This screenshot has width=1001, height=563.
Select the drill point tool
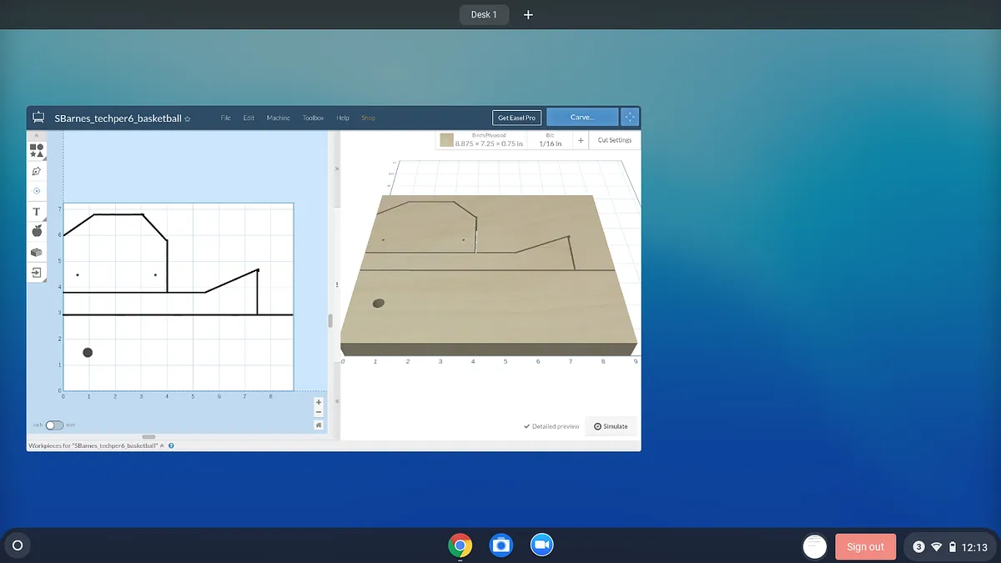[x=37, y=191]
